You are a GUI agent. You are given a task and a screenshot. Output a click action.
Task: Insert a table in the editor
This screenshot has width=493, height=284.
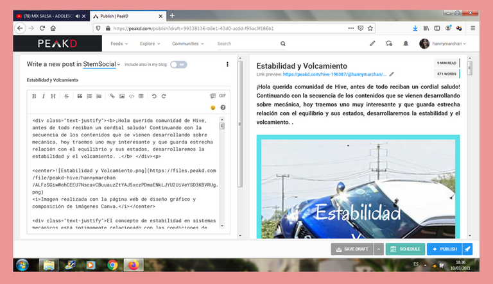pos(141,96)
